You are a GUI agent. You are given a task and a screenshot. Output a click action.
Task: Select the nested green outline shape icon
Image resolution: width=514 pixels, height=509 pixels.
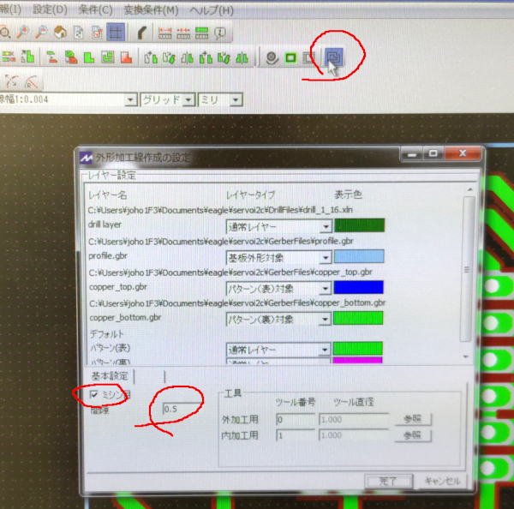(x=108, y=57)
